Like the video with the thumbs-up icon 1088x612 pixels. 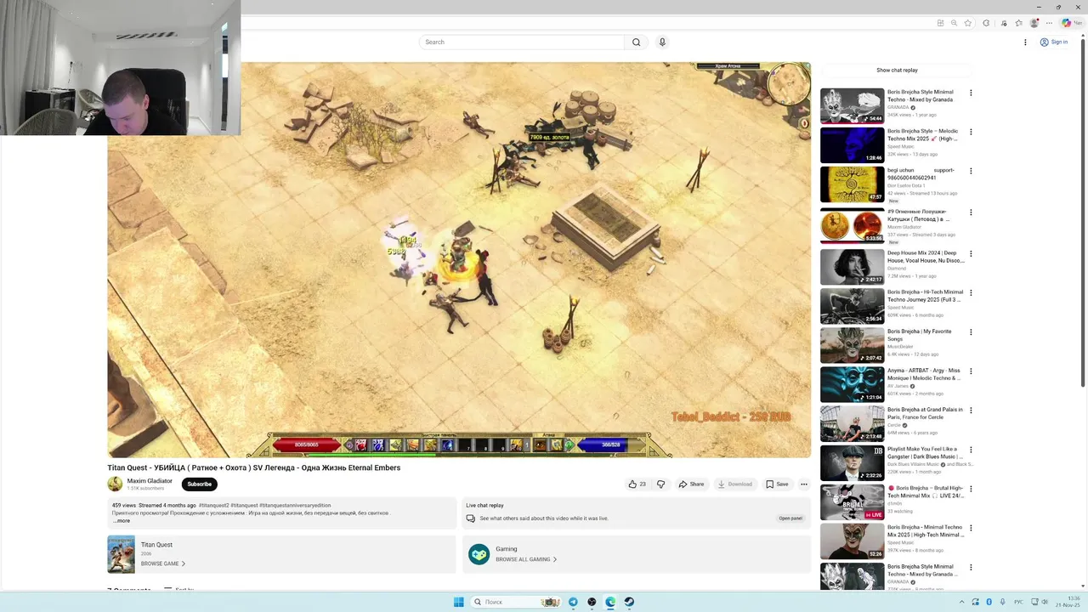637,484
